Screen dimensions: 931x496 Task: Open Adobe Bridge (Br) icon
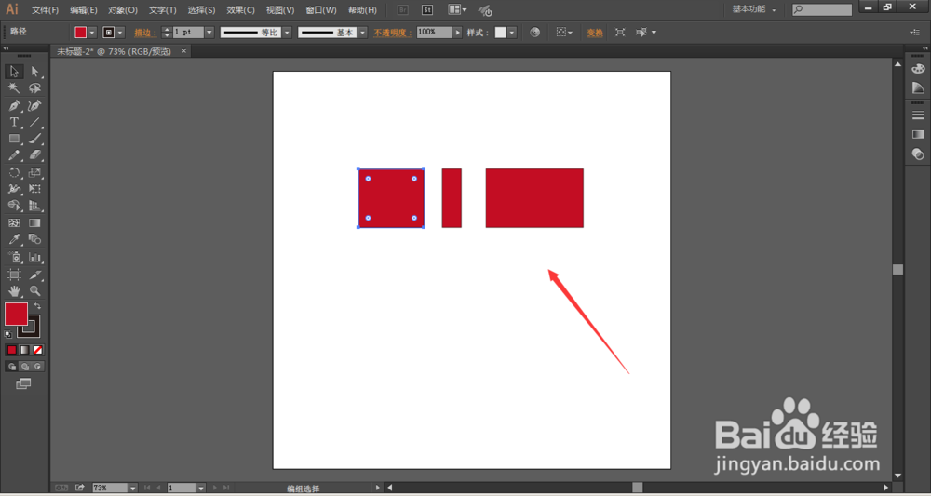402,10
